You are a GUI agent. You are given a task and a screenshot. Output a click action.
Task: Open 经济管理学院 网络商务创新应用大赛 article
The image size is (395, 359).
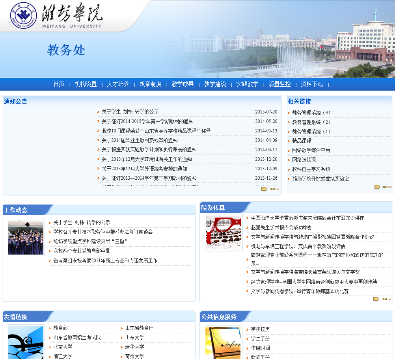tap(314, 282)
